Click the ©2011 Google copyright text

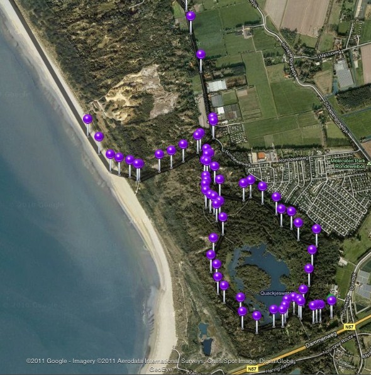click(x=47, y=361)
